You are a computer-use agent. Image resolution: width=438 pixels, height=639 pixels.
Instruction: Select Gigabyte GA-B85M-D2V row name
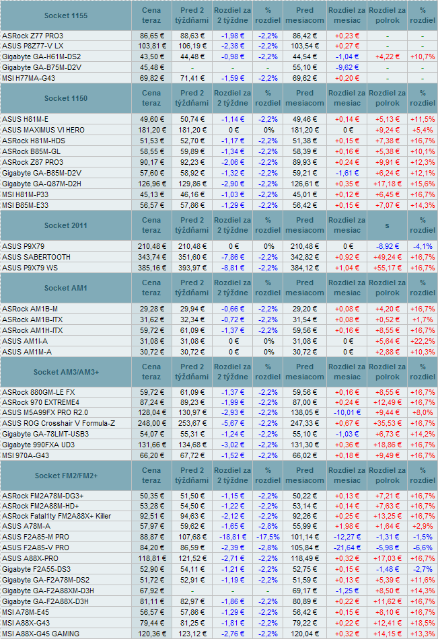42,173
